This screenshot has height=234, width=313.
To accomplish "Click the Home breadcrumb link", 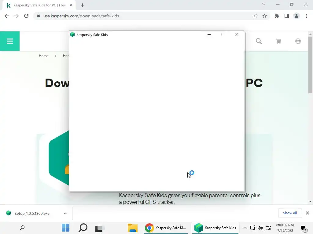I will (x=43, y=56).
